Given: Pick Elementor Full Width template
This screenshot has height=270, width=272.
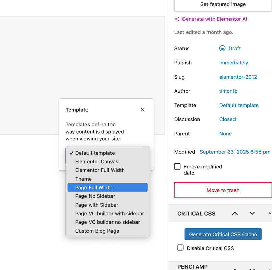Looking at the screenshot, I should [x=100, y=170].
